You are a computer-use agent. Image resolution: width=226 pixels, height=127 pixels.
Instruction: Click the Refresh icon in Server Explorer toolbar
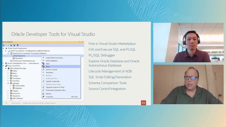pyautogui.click(x=4, y=45)
